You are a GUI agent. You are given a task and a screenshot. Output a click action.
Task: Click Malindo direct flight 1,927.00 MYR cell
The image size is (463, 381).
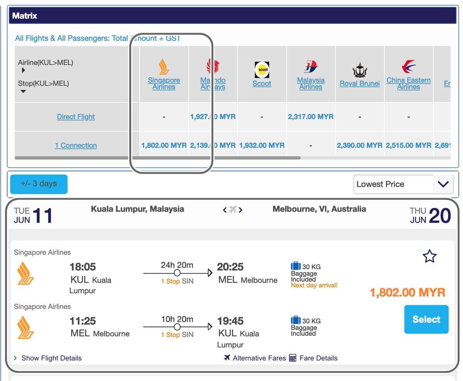(213, 116)
